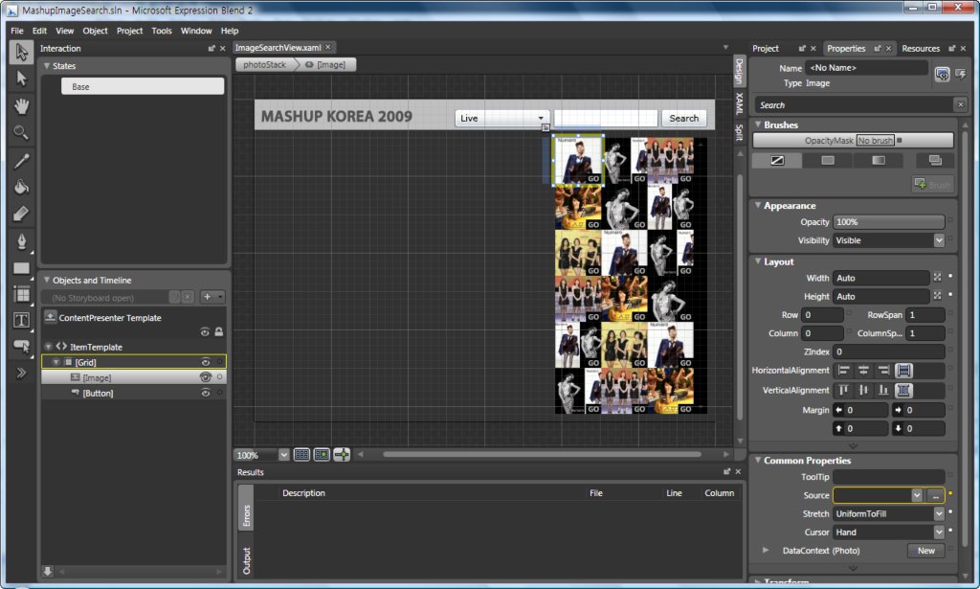This screenshot has width=980, height=589.
Task: Toggle snapping to gridlines
Action: click(x=322, y=455)
